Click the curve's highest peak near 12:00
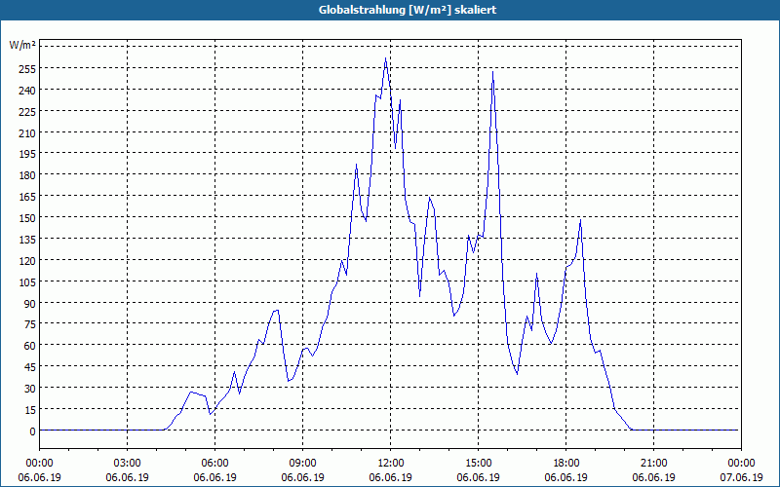Screen dimensions: 780x487 point(385,58)
